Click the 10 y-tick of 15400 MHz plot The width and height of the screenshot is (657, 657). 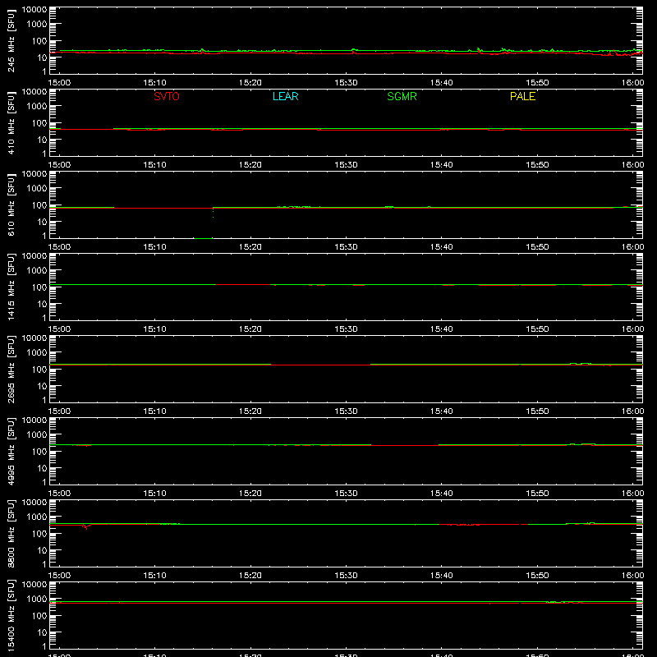42,632
